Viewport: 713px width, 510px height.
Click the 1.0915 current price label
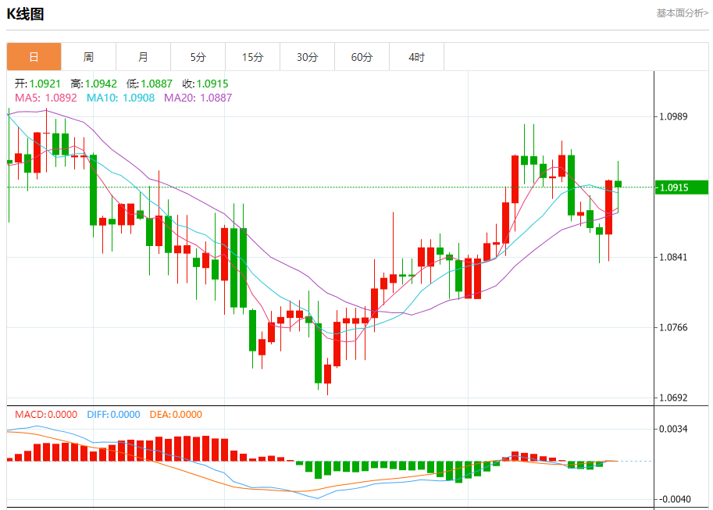point(681,187)
